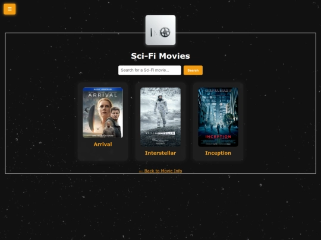The image size is (321, 240).
Task: Select the Interstellar title text
Action: point(160,153)
